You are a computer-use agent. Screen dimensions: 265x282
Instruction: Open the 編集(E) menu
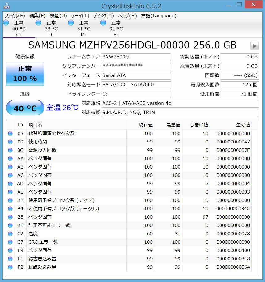point(37,16)
